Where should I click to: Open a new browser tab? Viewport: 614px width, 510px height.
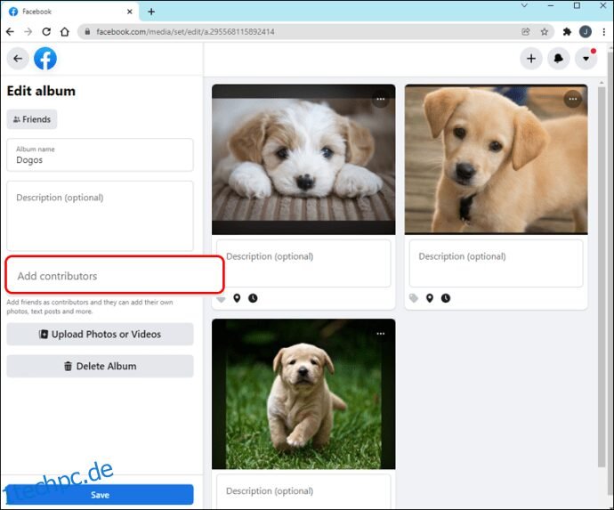[x=151, y=12]
